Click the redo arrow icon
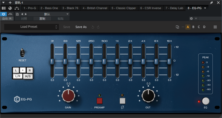The width and height of the screenshot is (222, 118). 98,27
